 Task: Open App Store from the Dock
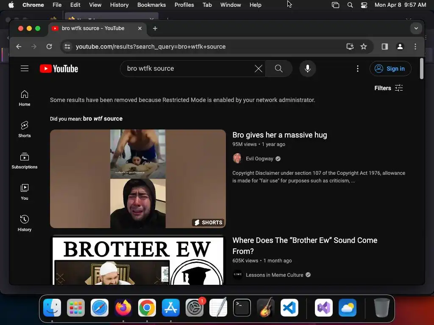(171, 308)
